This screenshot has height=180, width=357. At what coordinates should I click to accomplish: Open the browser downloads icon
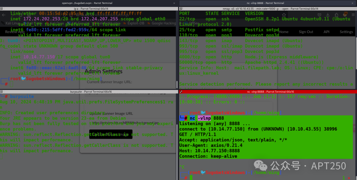[x=328, y=15]
